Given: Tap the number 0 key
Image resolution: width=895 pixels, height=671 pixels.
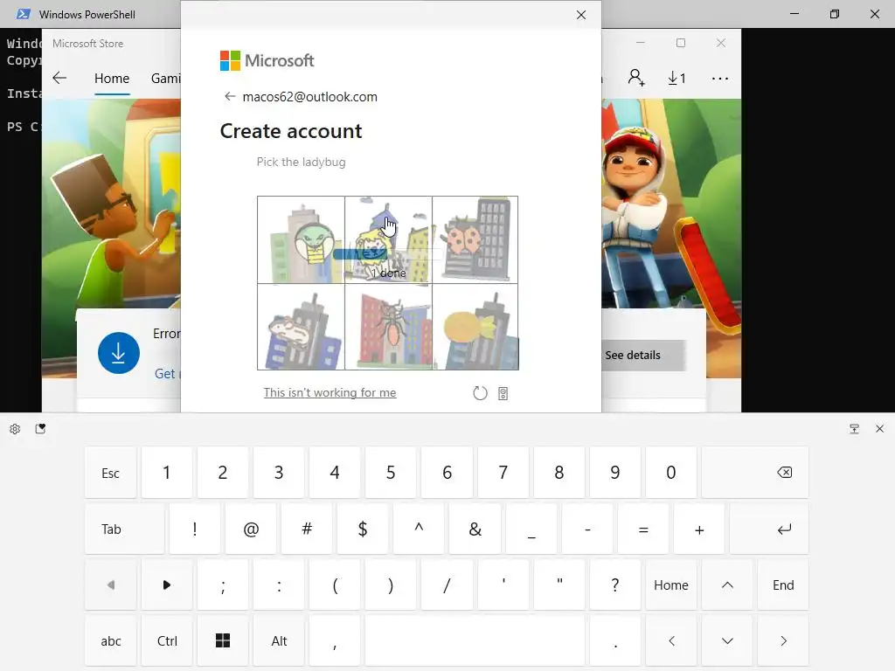Looking at the screenshot, I should [x=671, y=473].
